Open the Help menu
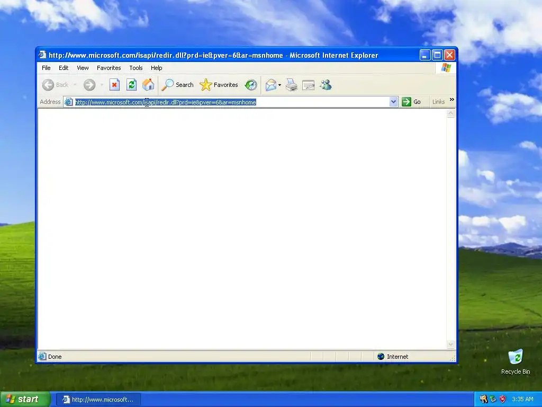 click(156, 68)
